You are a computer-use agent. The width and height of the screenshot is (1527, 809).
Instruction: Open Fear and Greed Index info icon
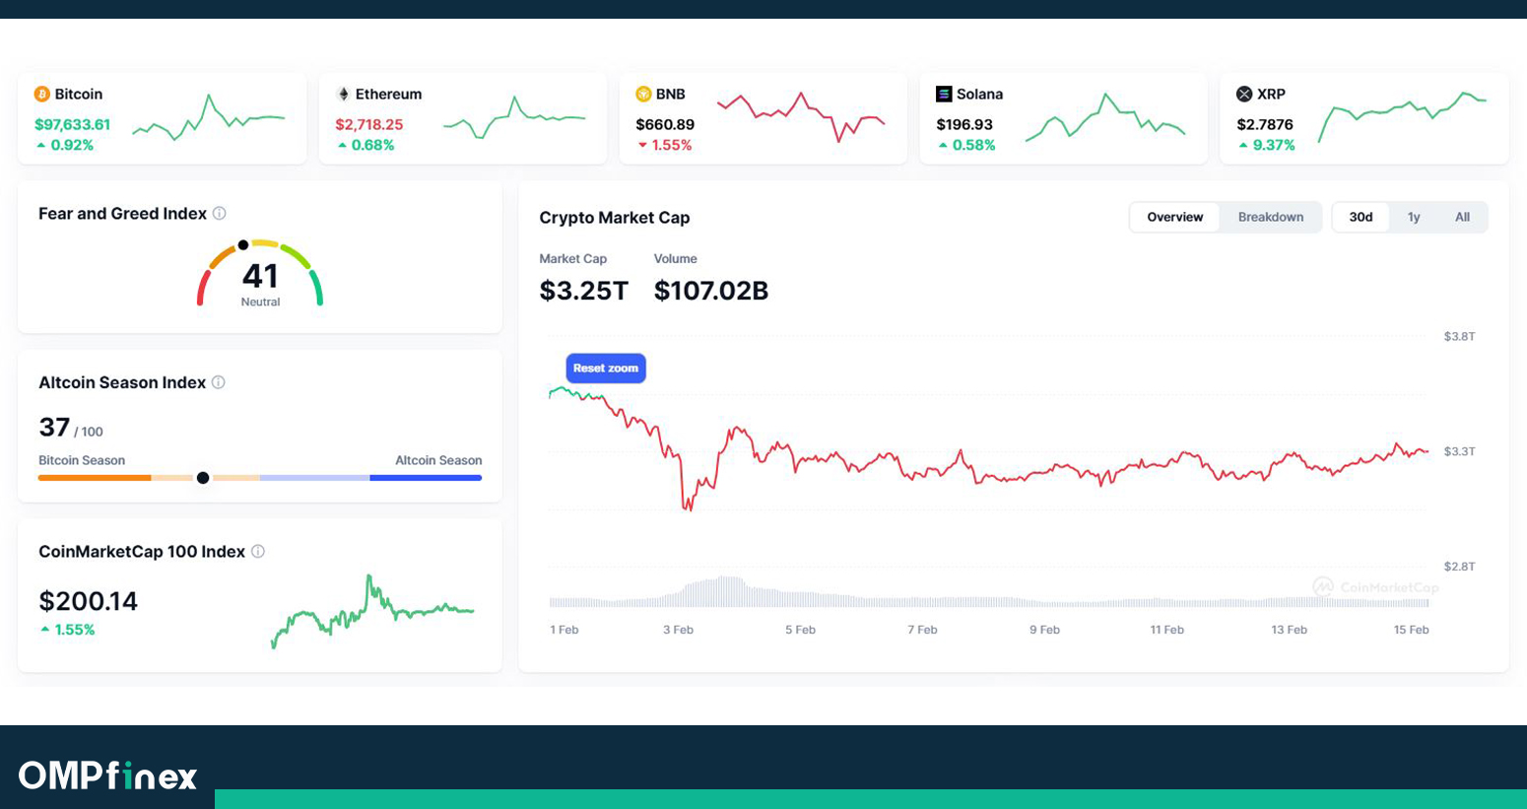(x=220, y=214)
